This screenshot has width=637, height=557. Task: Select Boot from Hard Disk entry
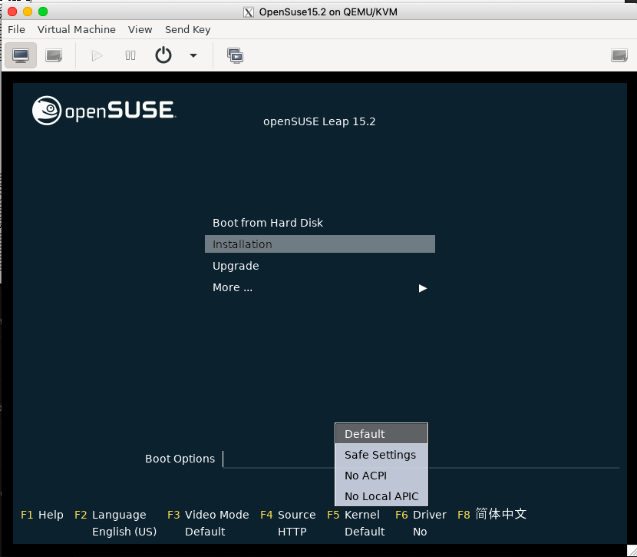tap(320, 223)
